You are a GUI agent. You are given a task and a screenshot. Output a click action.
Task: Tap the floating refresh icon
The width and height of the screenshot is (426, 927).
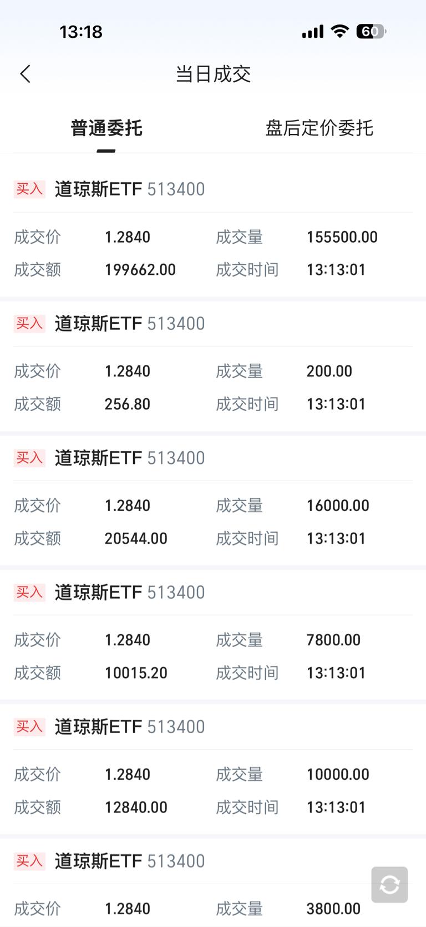coord(389,884)
